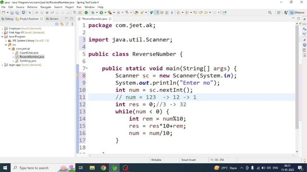Expand the First-App-01 project node

pos(2,32)
